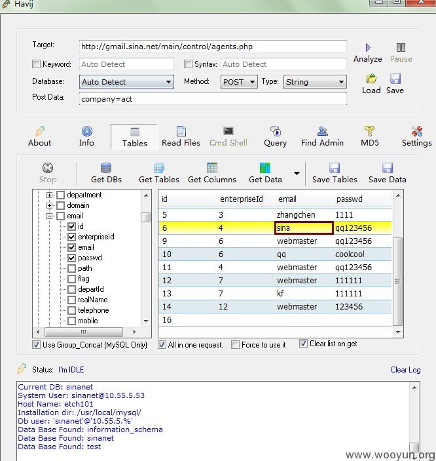The width and height of the screenshot is (436, 461).
Task: Toggle Use Group_Concat checkbox
Action: click(x=36, y=344)
